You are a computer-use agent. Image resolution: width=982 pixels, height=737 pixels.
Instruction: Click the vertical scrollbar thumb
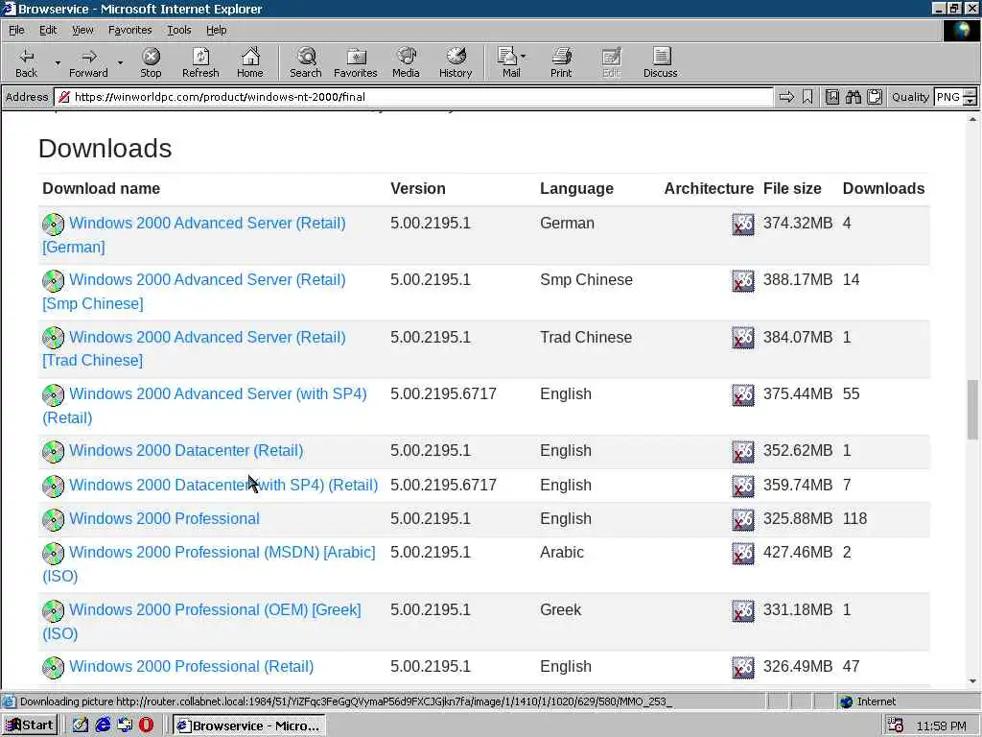(x=972, y=410)
